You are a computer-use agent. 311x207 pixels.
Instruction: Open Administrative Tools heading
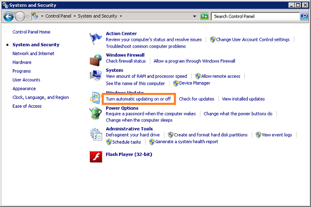[x=129, y=129]
